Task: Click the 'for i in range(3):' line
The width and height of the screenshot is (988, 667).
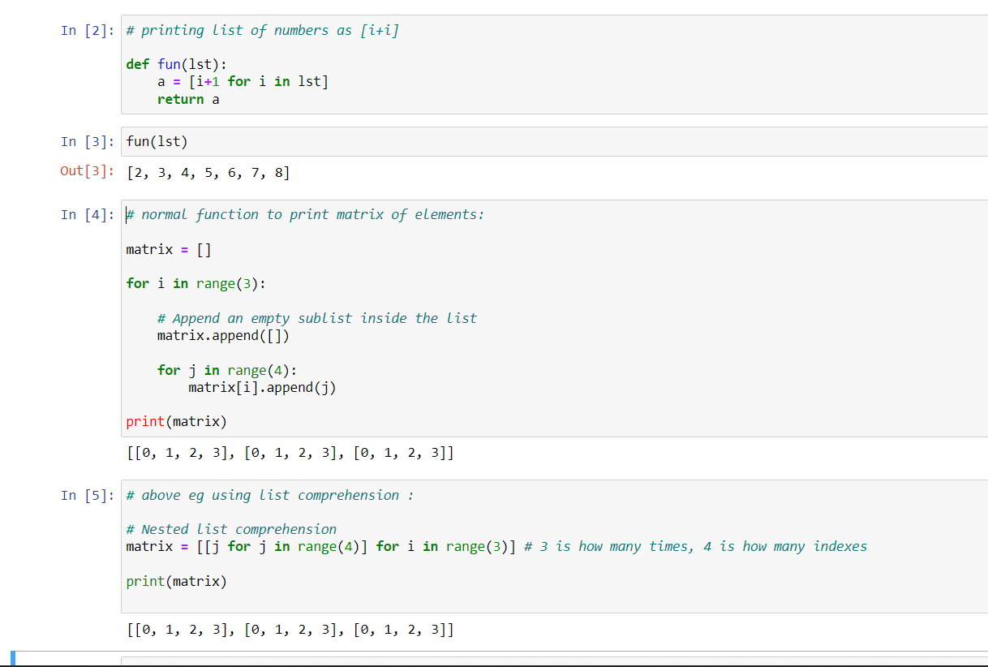Action: 196,283
